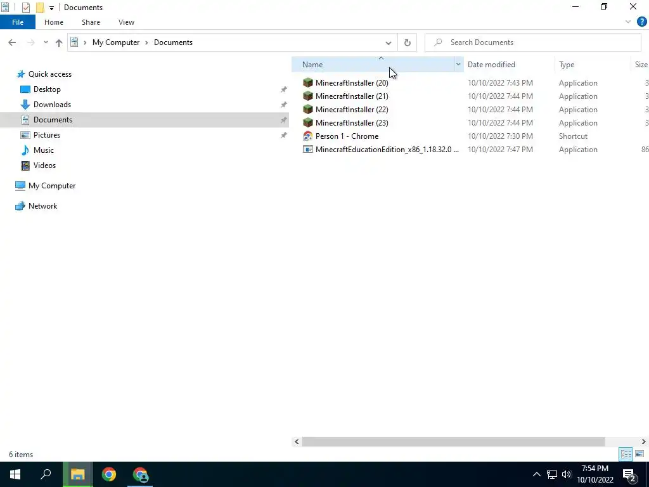This screenshot has height=487, width=649.
Task: Show hidden system tray icons chevron
Action: tap(536, 474)
